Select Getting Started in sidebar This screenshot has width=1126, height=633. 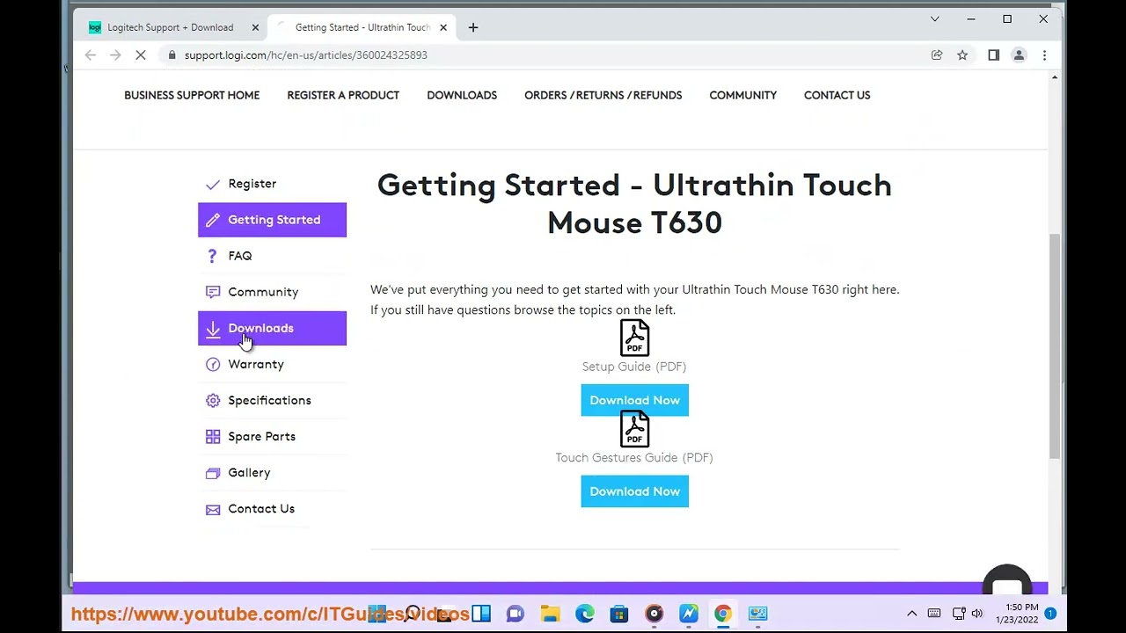coord(272,220)
